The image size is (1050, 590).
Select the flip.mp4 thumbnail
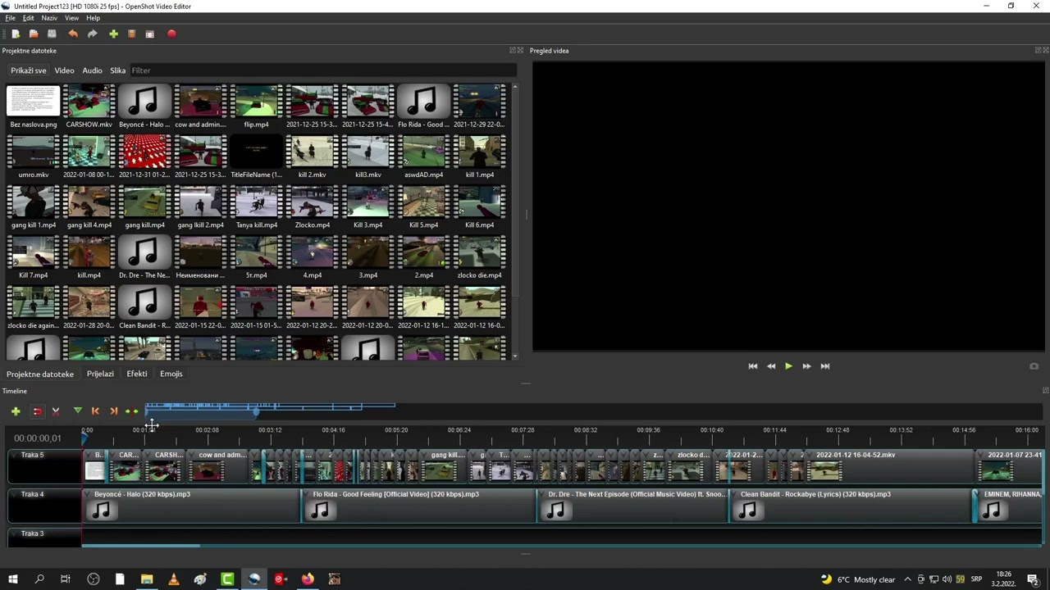pos(256,102)
